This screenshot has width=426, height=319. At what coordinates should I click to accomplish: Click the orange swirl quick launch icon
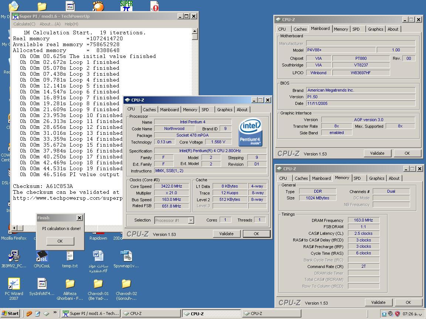(29, 313)
